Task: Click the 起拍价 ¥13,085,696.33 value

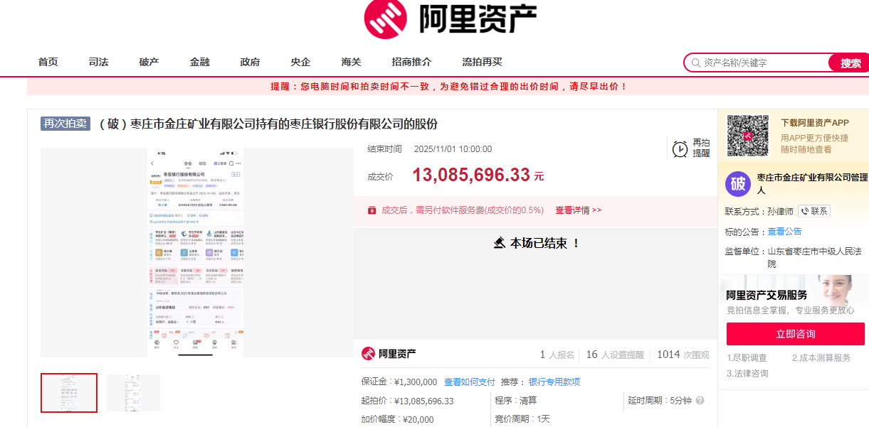Action: pyautogui.click(x=423, y=401)
